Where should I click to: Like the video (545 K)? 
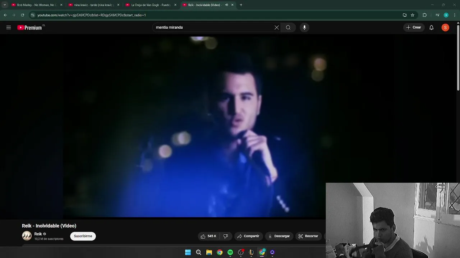[x=208, y=236]
